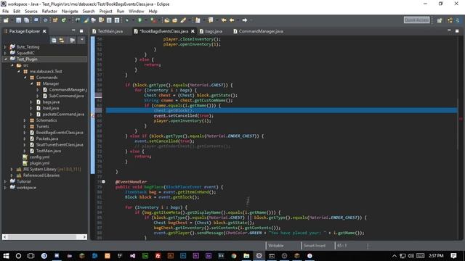The height and width of the screenshot is (261, 465).
Task: Click the method collapse marker beside @EventHandler
Action: coord(103,182)
